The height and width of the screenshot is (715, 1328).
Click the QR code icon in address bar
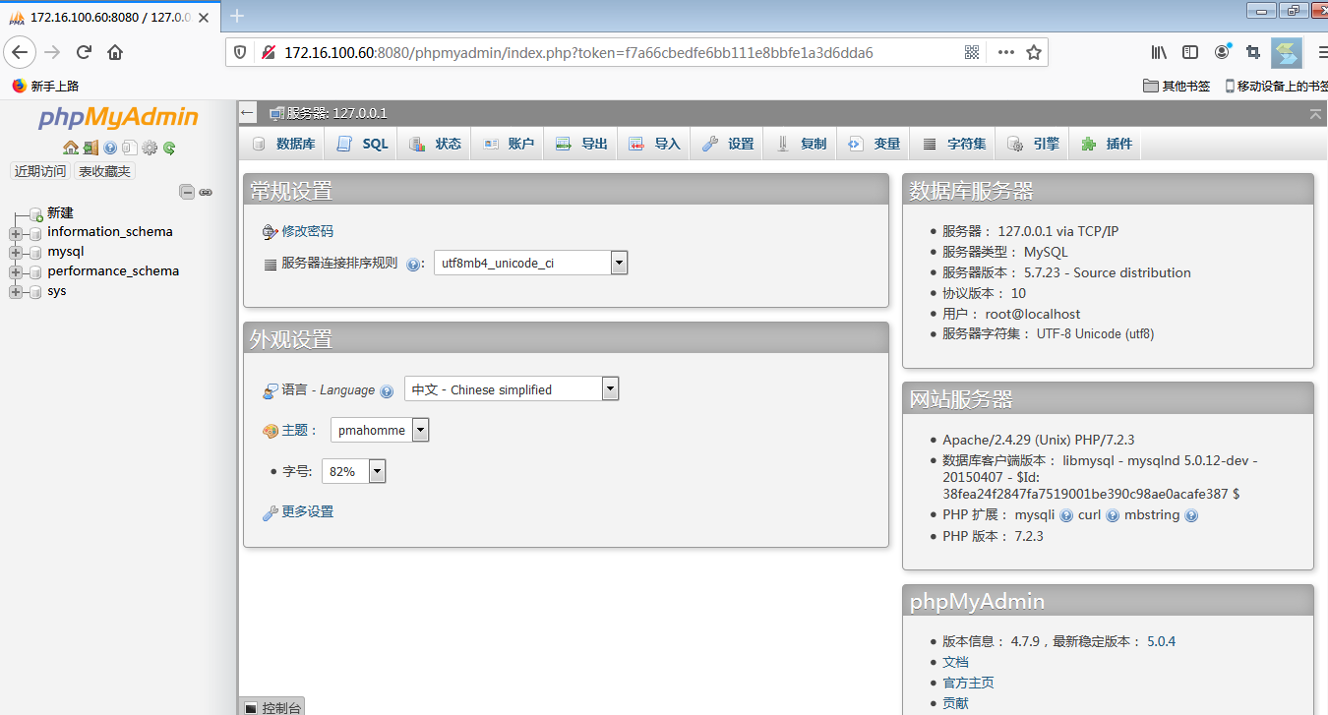click(972, 52)
